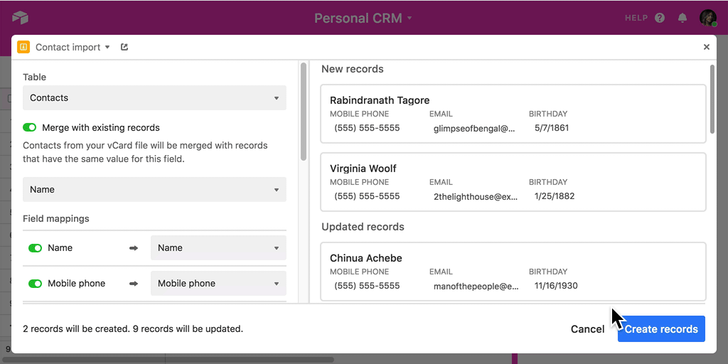Click the Create records button
The height and width of the screenshot is (364, 728).
(x=660, y=329)
